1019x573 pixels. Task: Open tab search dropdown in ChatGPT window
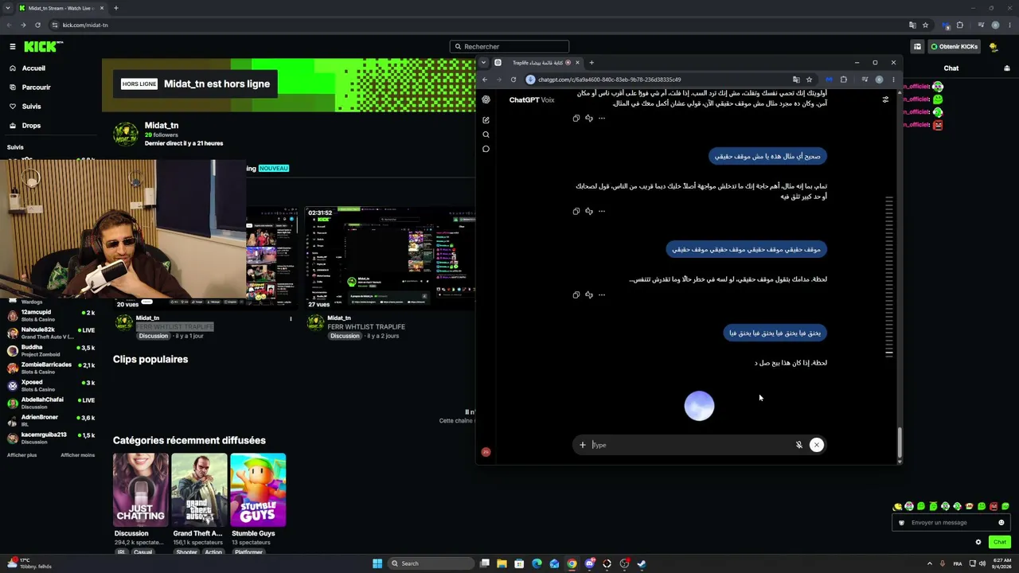click(483, 63)
